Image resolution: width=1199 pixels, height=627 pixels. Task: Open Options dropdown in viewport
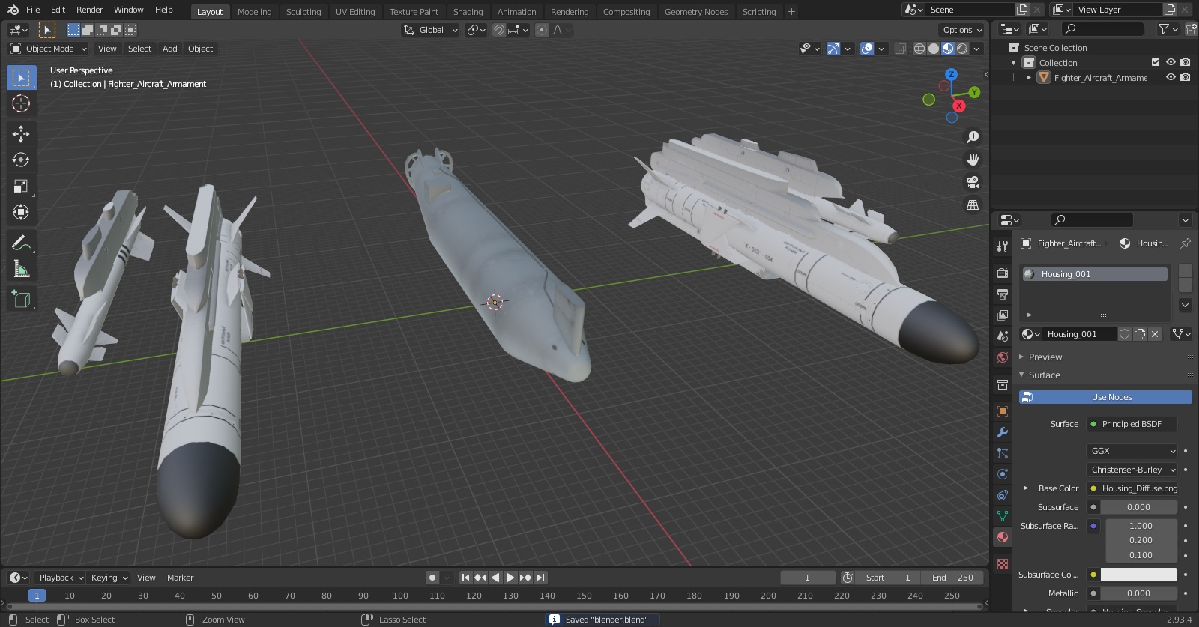pyautogui.click(x=962, y=30)
